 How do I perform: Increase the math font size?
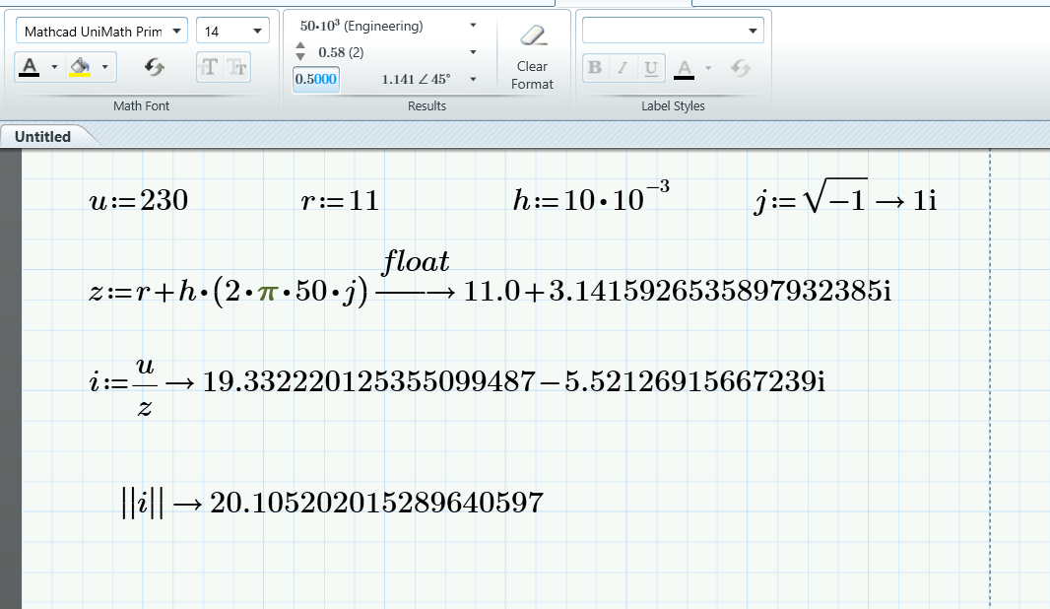point(209,68)
